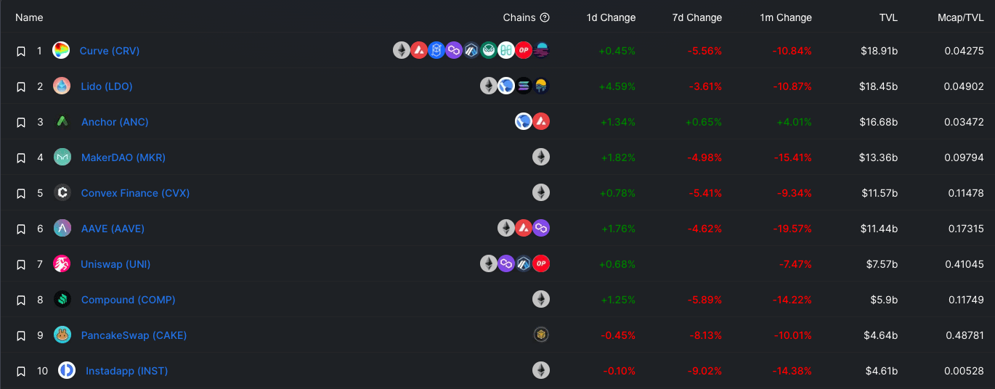Click the 7d Change column header

tap(696, 17)
